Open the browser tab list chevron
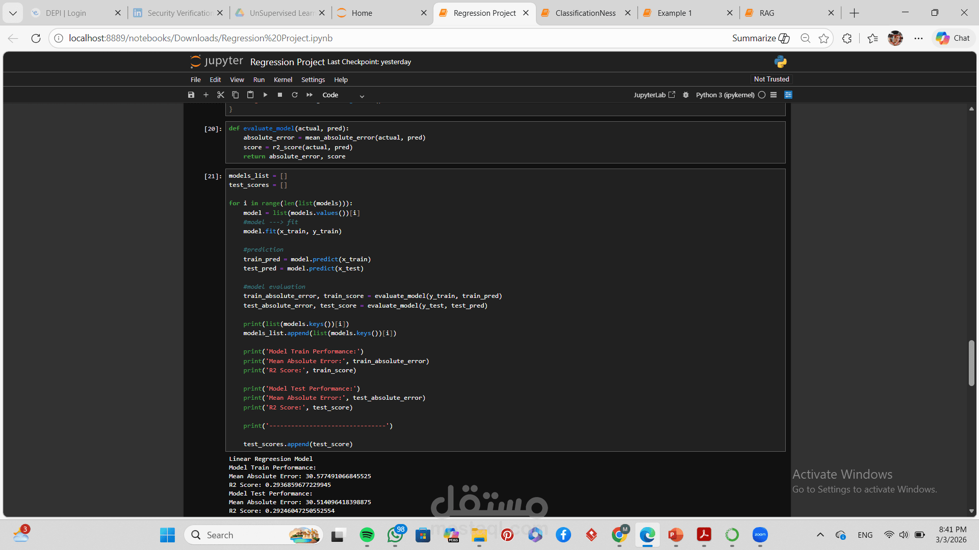Image resolution: width=979 pixels, height=550 pixels. [x=13, y=13]
